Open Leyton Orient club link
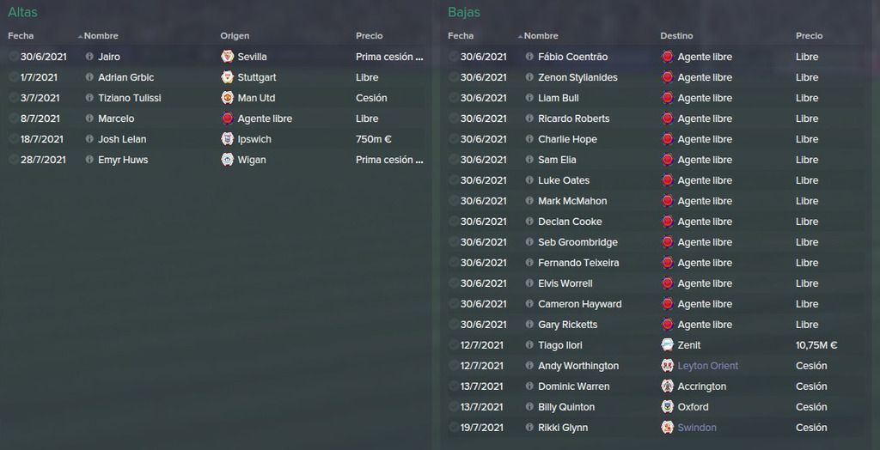The width and height of the screenshot is (880, 450). pyautogui.click(x=708, y=366)
